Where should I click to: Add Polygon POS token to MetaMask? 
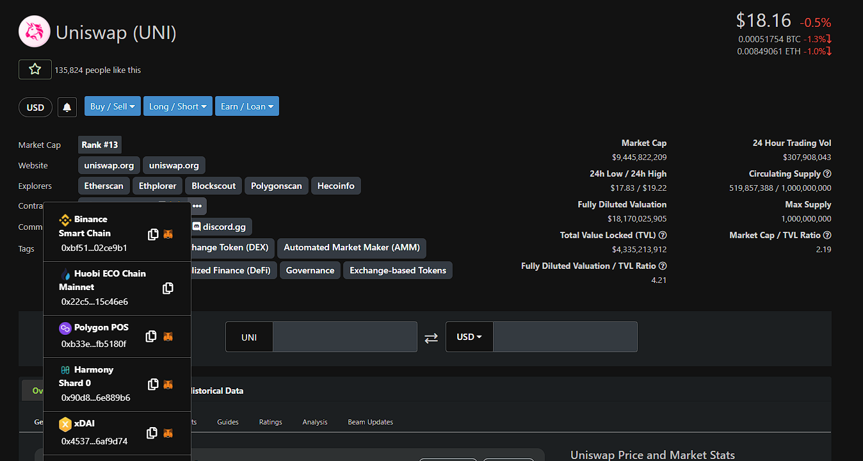tap(168, 336)
